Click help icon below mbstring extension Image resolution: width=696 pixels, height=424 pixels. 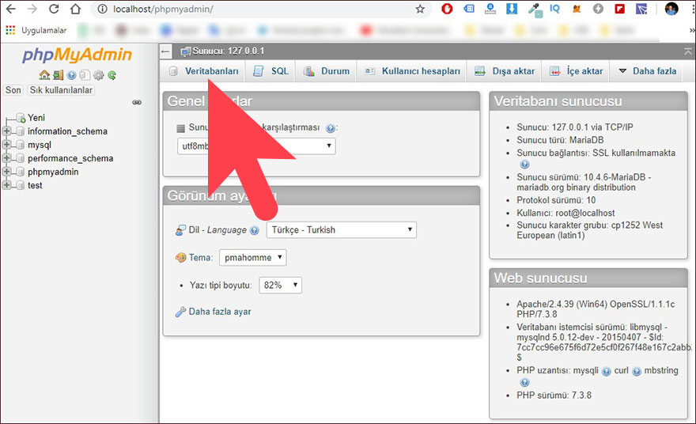point(524,382)
